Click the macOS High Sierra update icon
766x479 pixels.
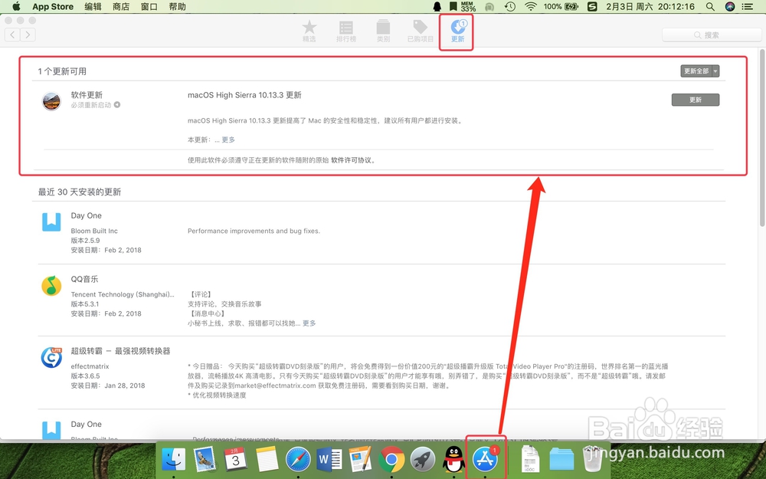click(51, 101)
